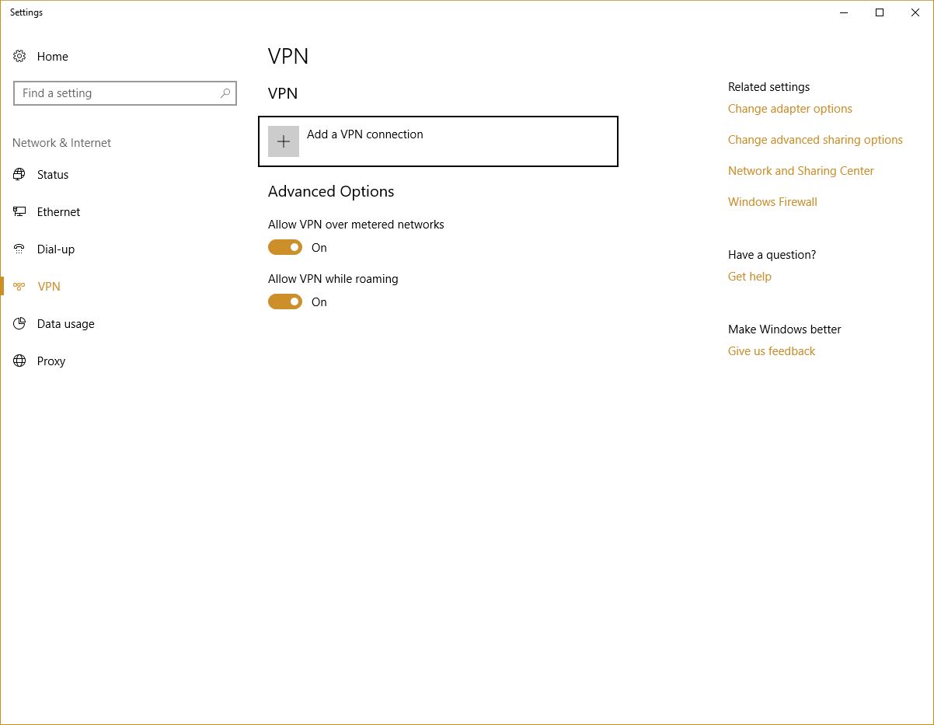
Task: Disable Allow VPN over metered networks
Action: [285, 246]
